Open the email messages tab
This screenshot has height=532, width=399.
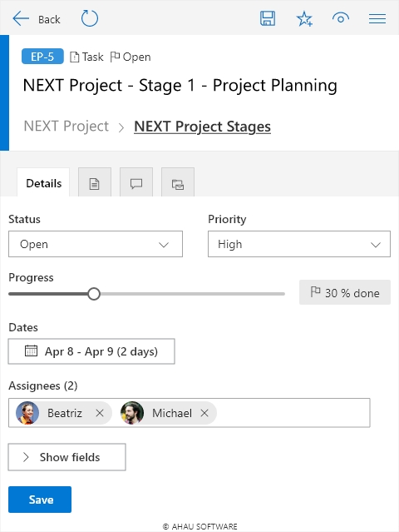click(178, 182)
